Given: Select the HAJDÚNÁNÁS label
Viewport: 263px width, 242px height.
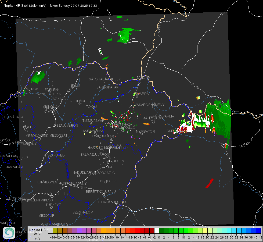Looking at the screenshot, I should [x=93, y=131].
